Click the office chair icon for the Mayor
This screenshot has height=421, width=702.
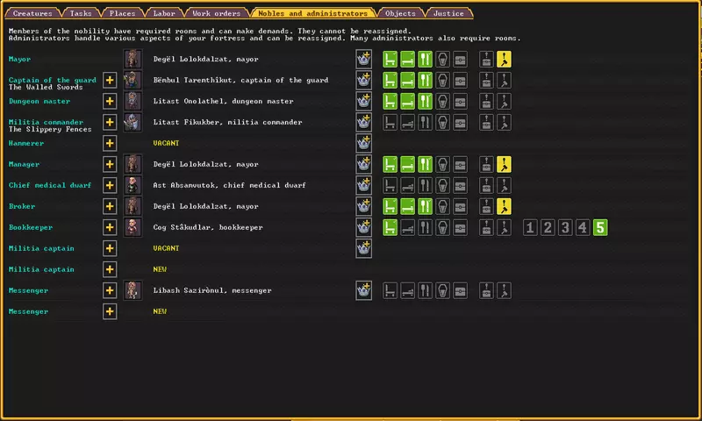390,59
